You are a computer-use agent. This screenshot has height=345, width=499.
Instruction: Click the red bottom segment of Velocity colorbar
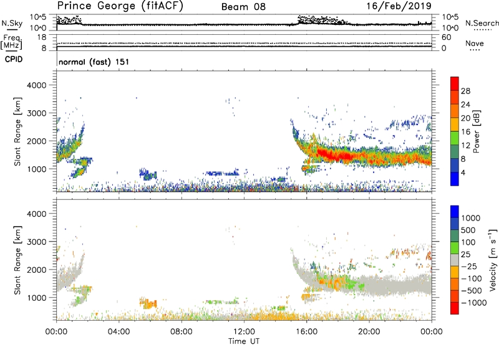[x=455, y=308]
